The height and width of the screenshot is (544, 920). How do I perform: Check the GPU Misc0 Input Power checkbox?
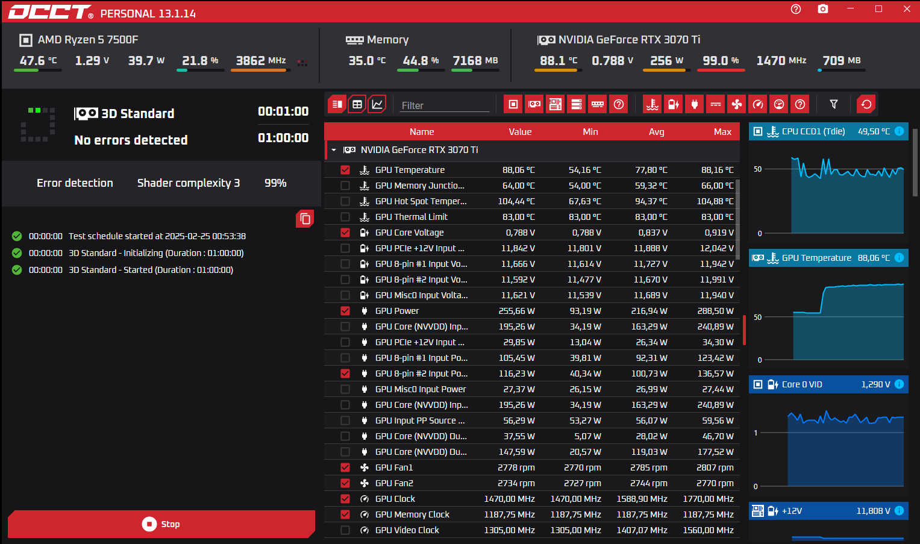[345, 389]
